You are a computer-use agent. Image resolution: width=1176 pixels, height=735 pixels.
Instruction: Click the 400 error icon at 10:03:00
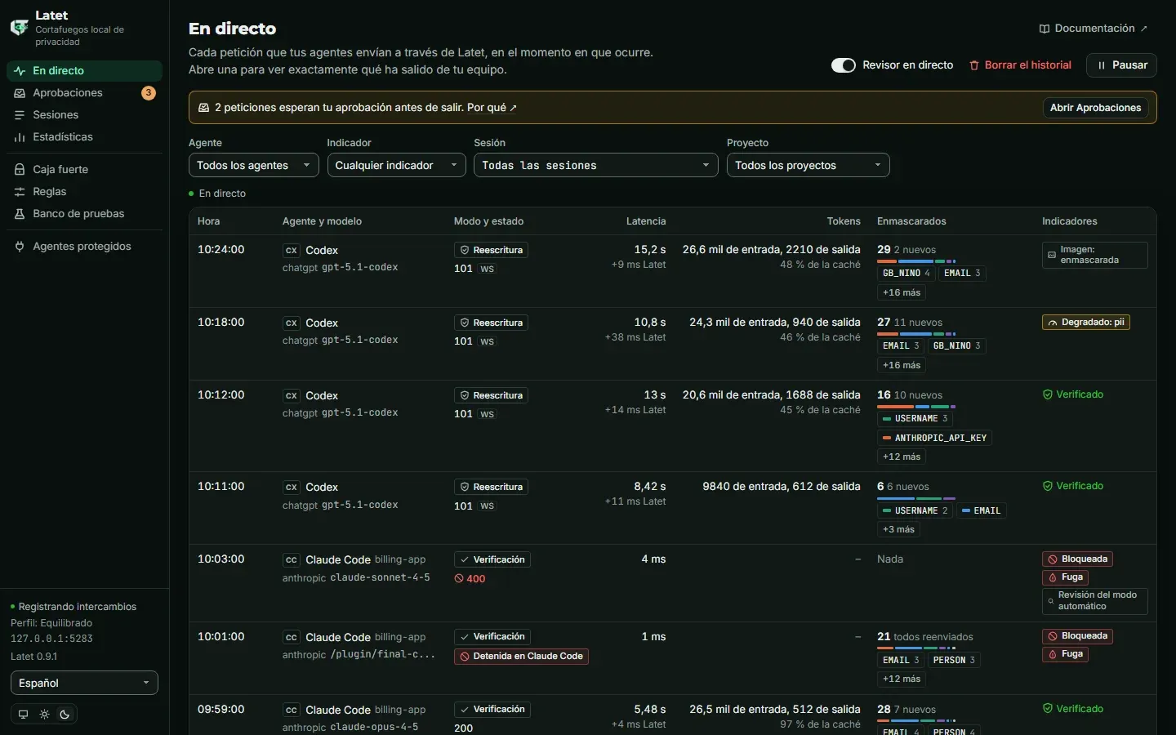pos(459,579)
